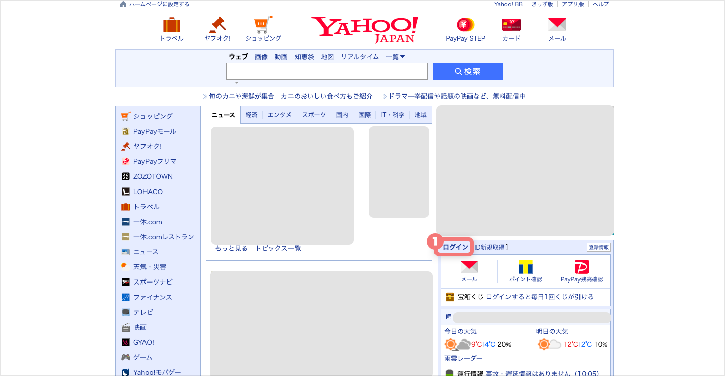Screen dimensions: 725x376
Task: Switch to the IT・科学 news tab
Action: (392, 115)
